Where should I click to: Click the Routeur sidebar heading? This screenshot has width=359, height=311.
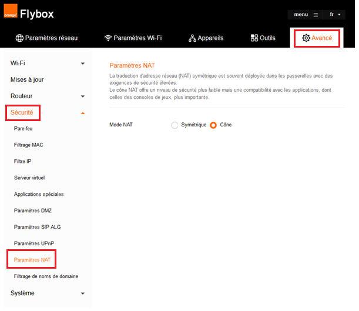pos(22,96)
